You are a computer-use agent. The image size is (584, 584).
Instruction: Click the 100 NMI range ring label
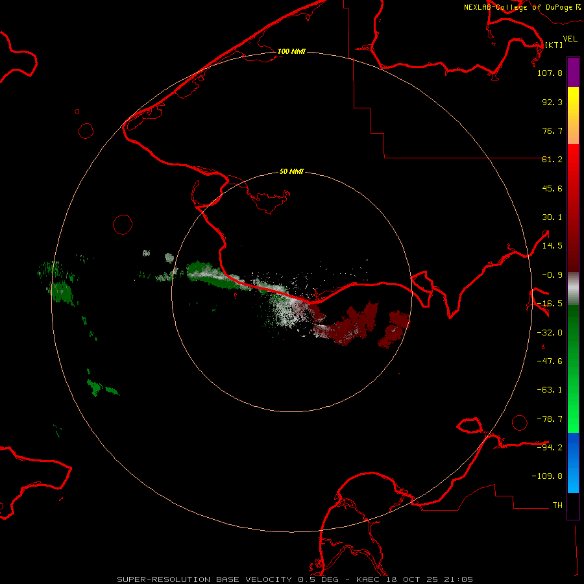point(291,51)
